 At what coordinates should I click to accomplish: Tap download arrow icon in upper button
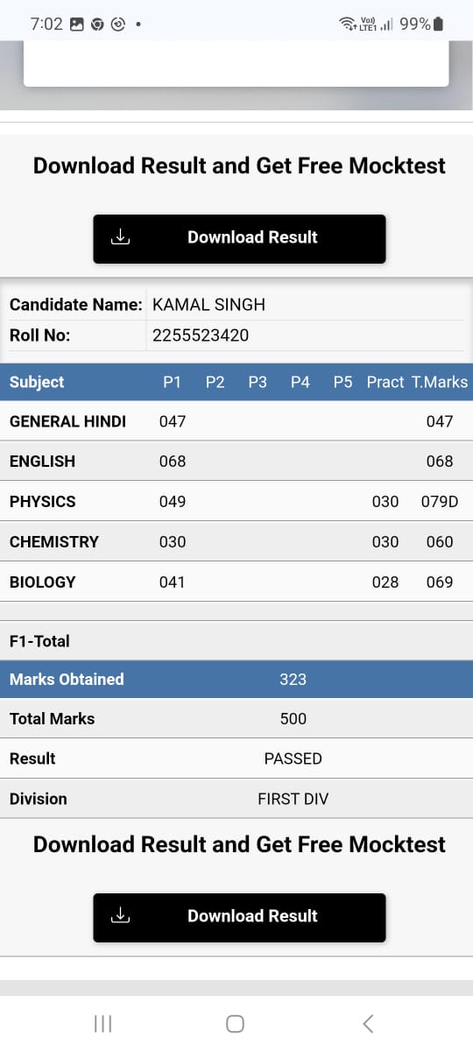click(122, 237)
